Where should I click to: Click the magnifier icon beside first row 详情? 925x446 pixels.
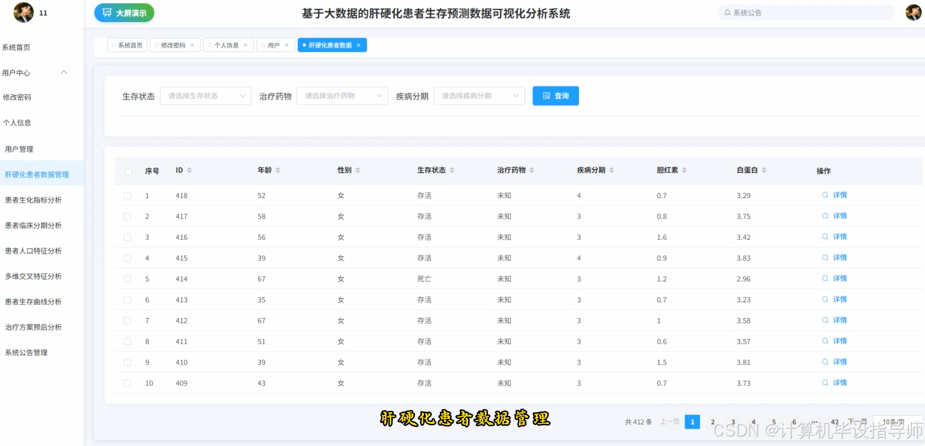826,195
